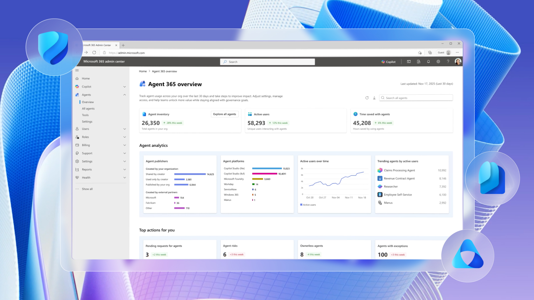The height and width of the screenshot is (300, 534).
Task: Refresh the agents data with the refresh icon
Action: 367,98
